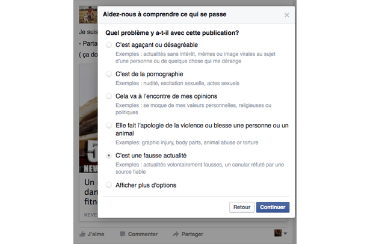
Task: Click the article headline starting with "Un"
Action: pos(91,192)
